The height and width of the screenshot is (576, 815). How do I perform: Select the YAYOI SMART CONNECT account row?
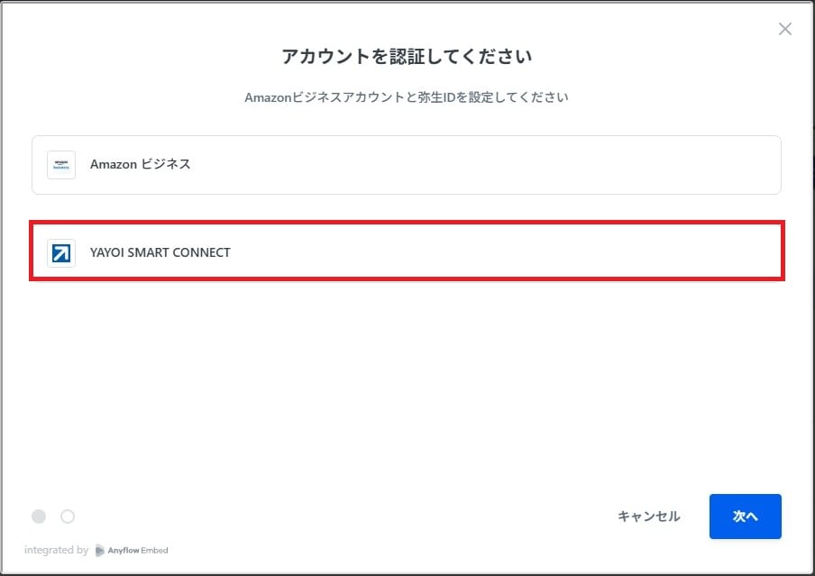click(407, 251)
